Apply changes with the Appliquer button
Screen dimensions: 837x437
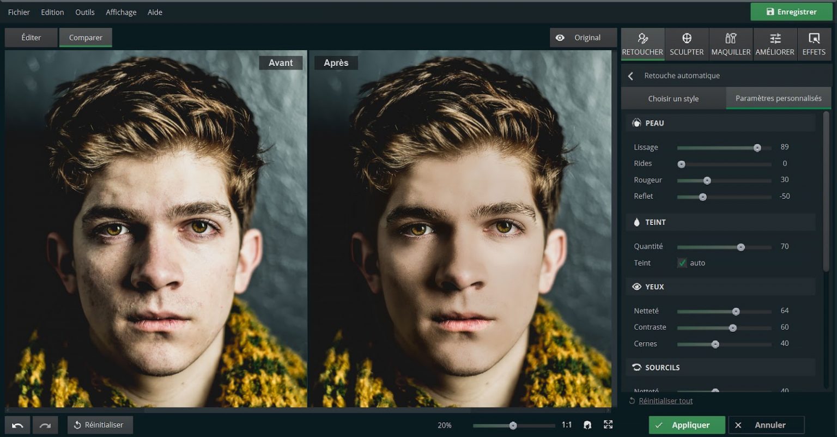coord(687,424)
